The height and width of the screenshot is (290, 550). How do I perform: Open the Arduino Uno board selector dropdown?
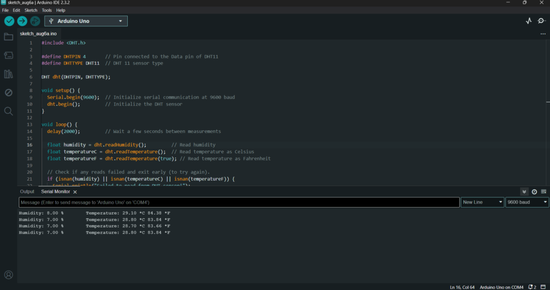click(x=86, y=21)
